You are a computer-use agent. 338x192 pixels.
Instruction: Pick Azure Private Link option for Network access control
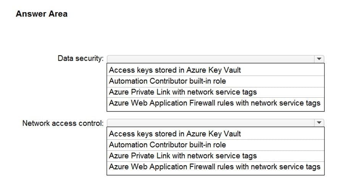coord(215,156)
